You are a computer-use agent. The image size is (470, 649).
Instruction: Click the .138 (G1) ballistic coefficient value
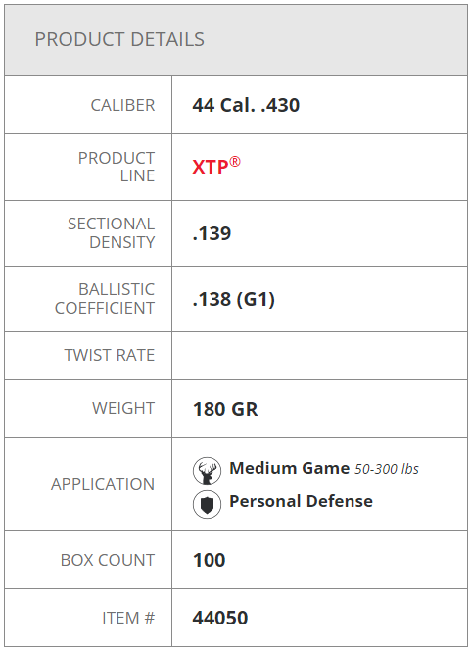(x=234, y=299)
